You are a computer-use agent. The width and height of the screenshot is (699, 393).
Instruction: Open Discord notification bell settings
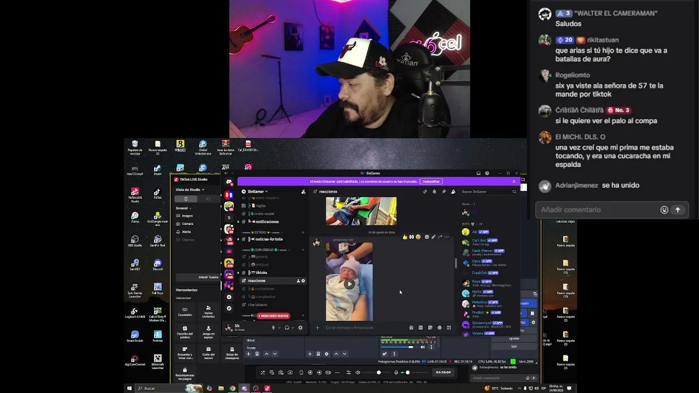(434, 192)
